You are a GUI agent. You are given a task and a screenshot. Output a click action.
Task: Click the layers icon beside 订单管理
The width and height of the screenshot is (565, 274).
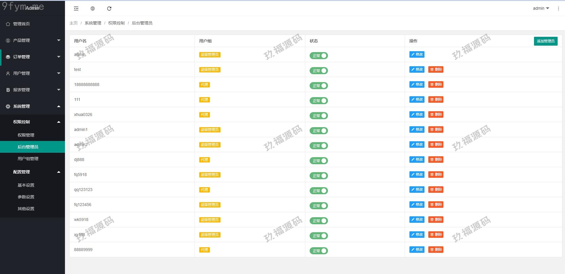coord(8,57)
